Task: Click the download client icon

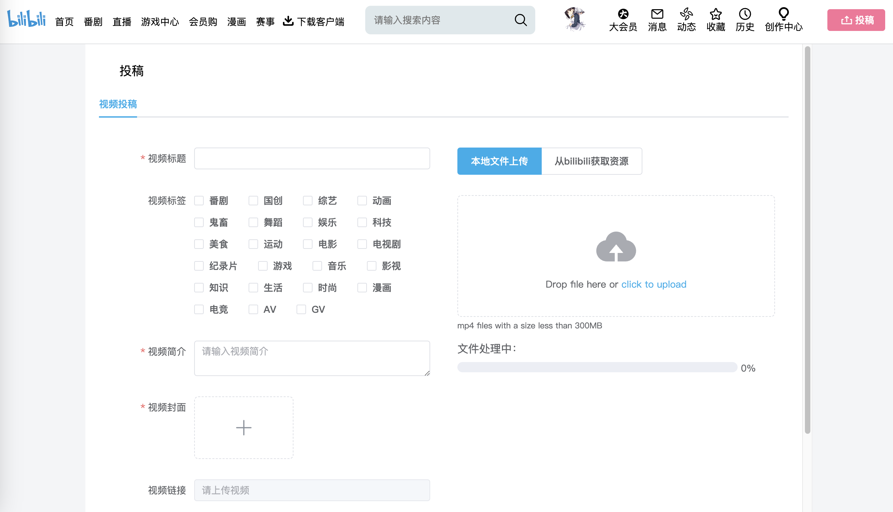Action: [288, 21]
